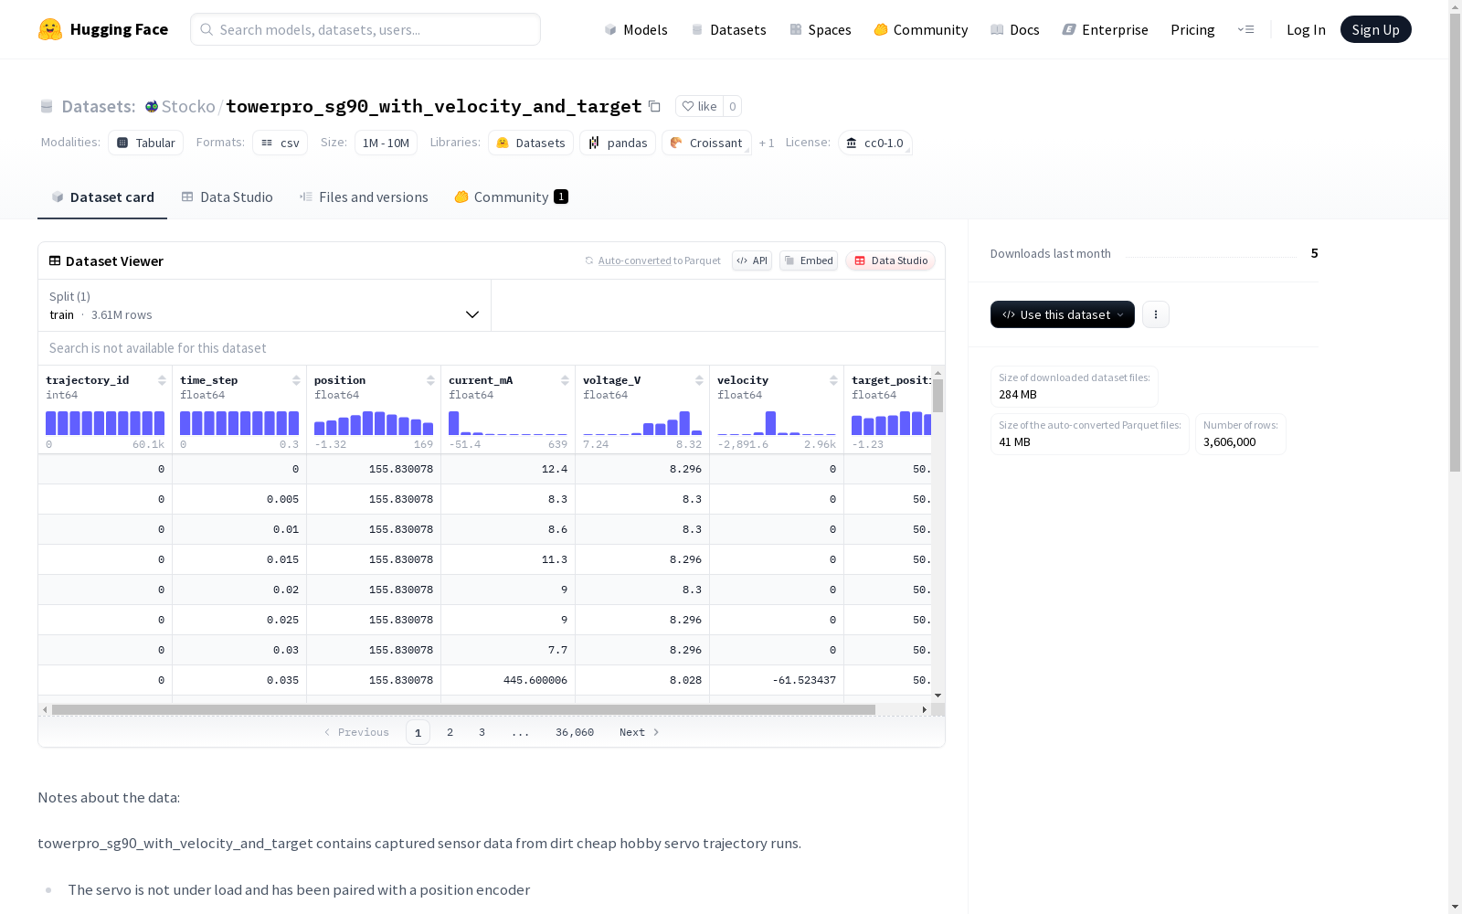Image resolution: width=1462 pixels, height=914 pixels.
Task: Click the search models and datasets field
Action: click(x=365, y=29)
